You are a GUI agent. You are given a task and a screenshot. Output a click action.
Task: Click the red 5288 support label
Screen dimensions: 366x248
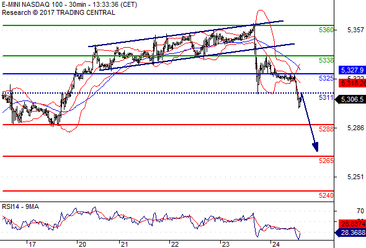[326, 129]
